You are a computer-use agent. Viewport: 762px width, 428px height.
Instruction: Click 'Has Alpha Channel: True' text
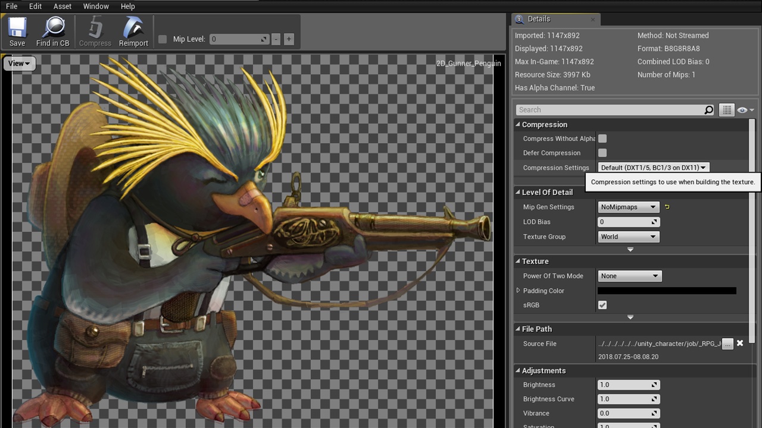(555, 88)
